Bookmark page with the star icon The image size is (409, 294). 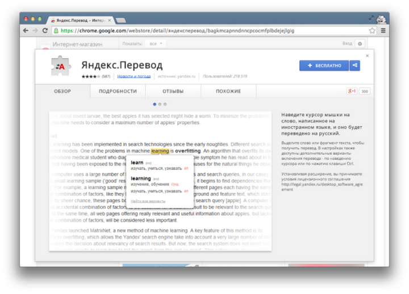(x=372, y=31)
